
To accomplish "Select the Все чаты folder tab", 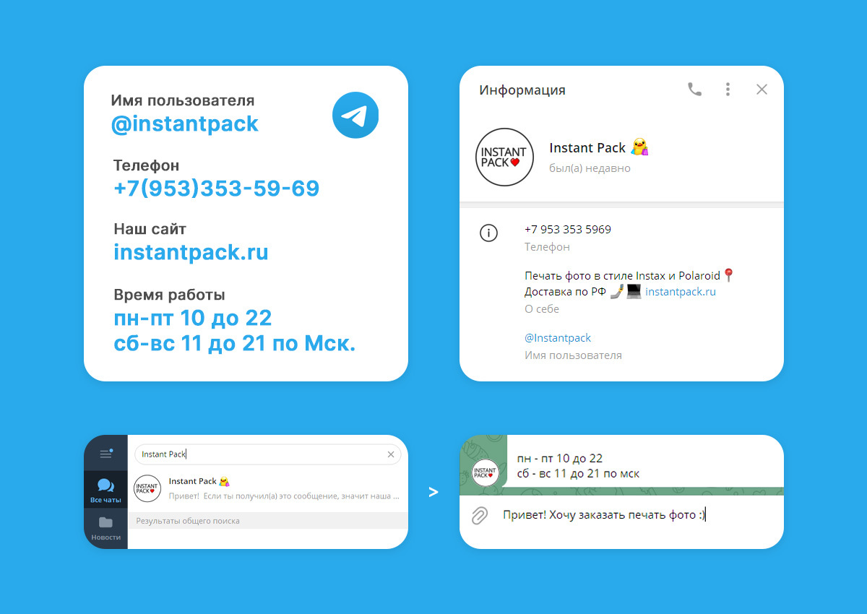I will pos(105,490).
